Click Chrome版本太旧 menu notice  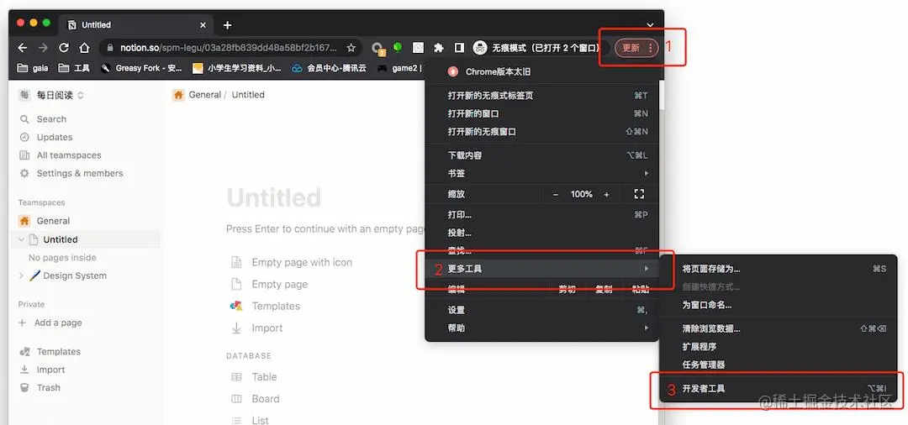[x=541, y=71]
